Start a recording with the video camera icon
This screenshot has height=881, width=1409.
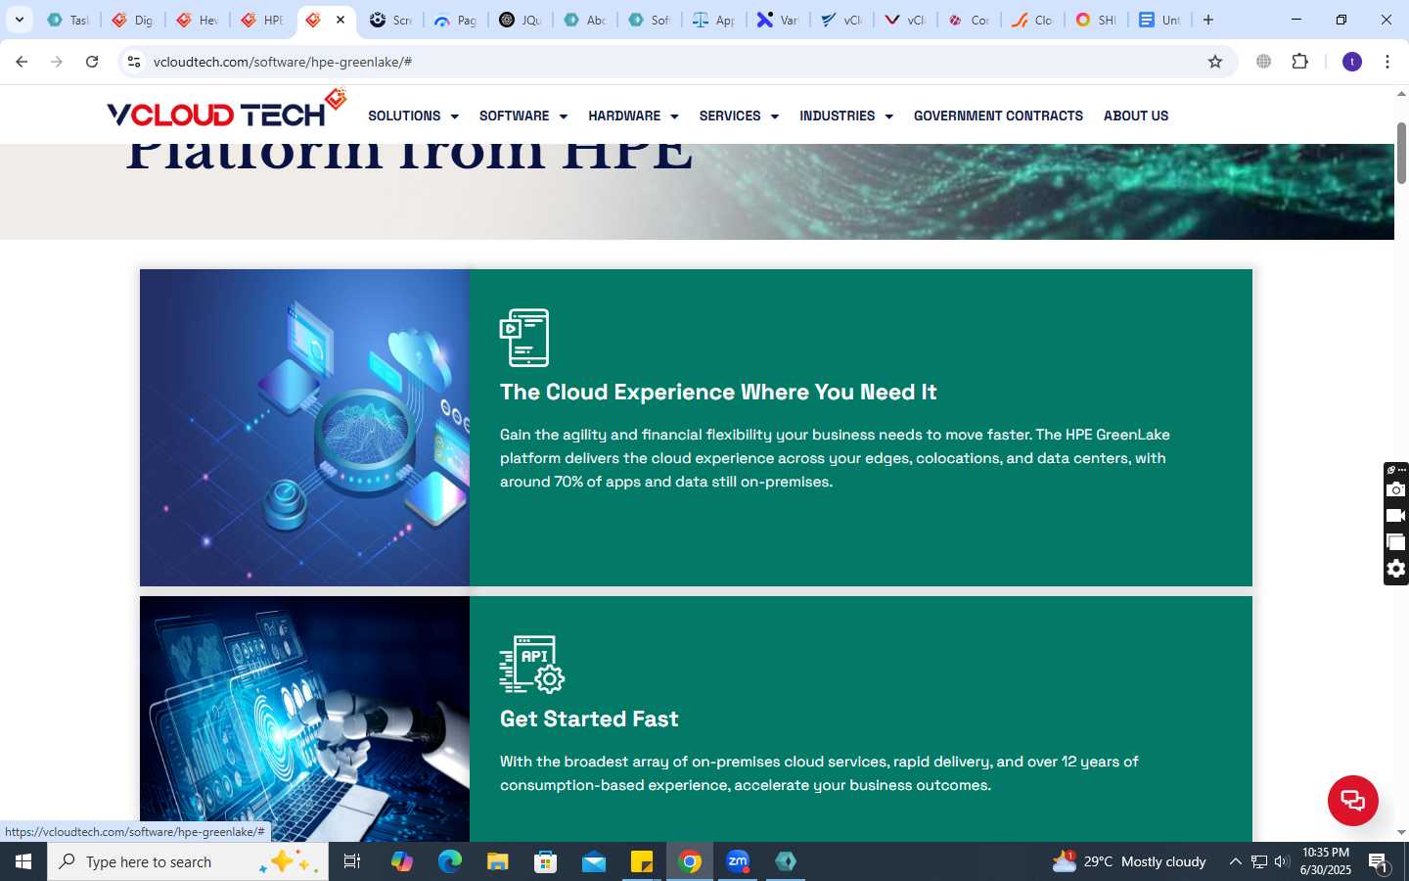1396,516
